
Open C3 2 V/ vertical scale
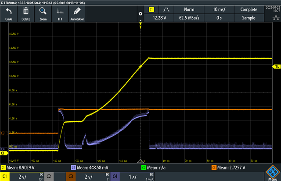(x=93, y=177)
